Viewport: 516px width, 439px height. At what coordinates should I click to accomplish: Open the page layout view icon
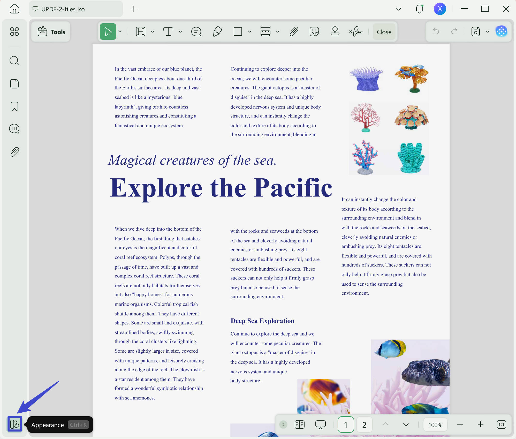pos(300,425)
